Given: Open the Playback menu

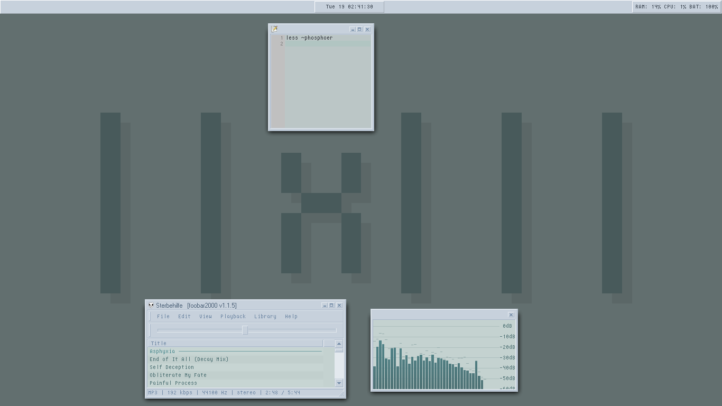Looking at the screenshot, I should 233,316.
